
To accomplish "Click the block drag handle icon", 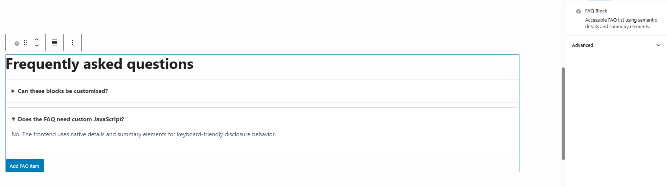I will pyautogui.click(x=26, y=42).
